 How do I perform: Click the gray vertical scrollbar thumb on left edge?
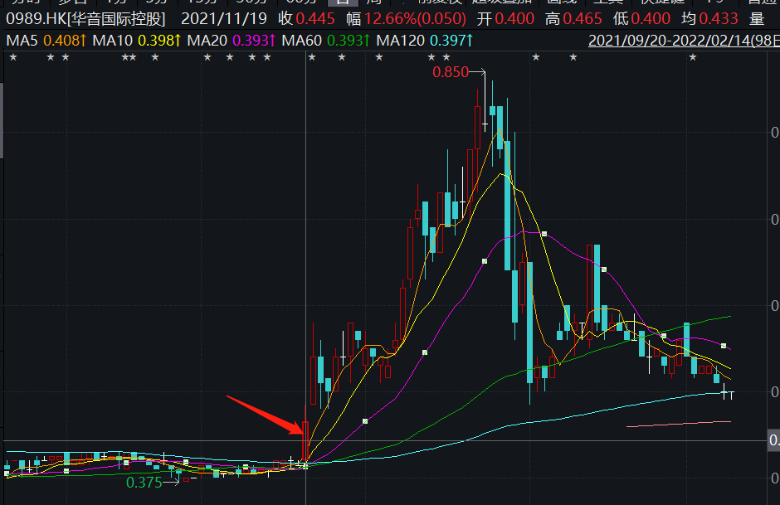click(2, 119)
